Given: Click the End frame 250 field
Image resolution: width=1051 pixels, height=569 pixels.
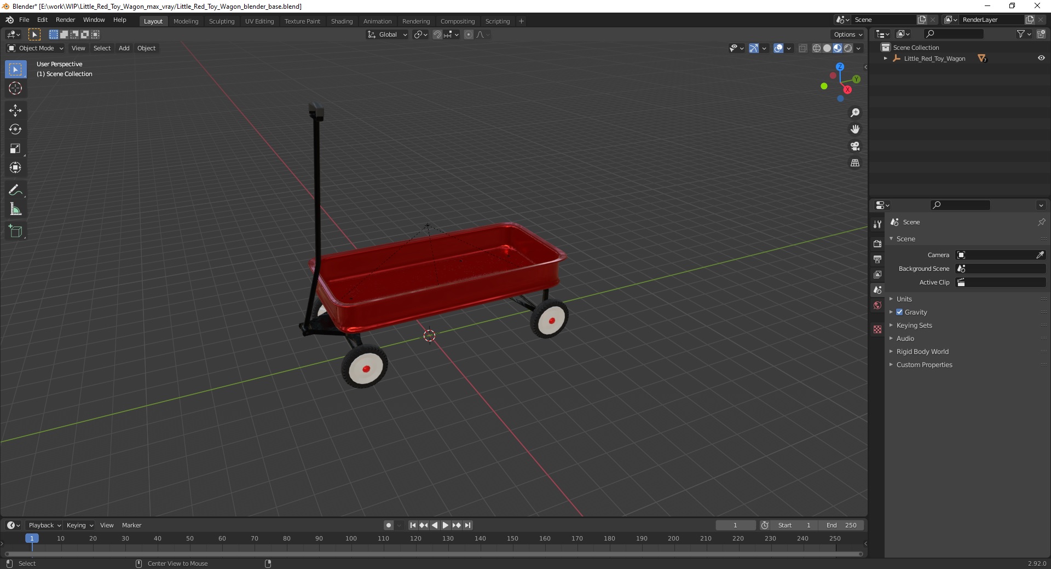Looking at the screenshot, I should point(842,525).
